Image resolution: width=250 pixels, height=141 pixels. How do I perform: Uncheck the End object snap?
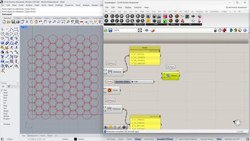2,90
